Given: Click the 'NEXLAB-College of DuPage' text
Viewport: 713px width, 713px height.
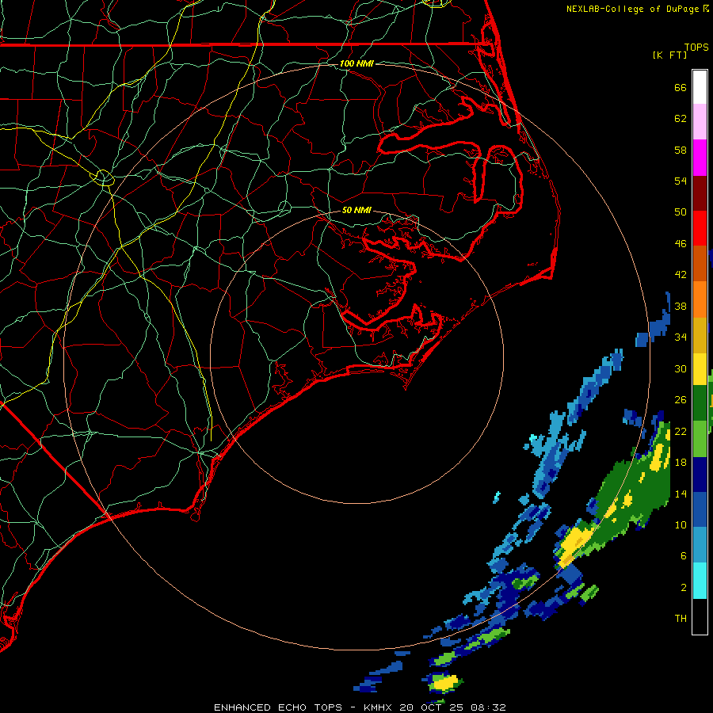Looking at the screenshot, I should pyautogui.click(x=632, y=9).
